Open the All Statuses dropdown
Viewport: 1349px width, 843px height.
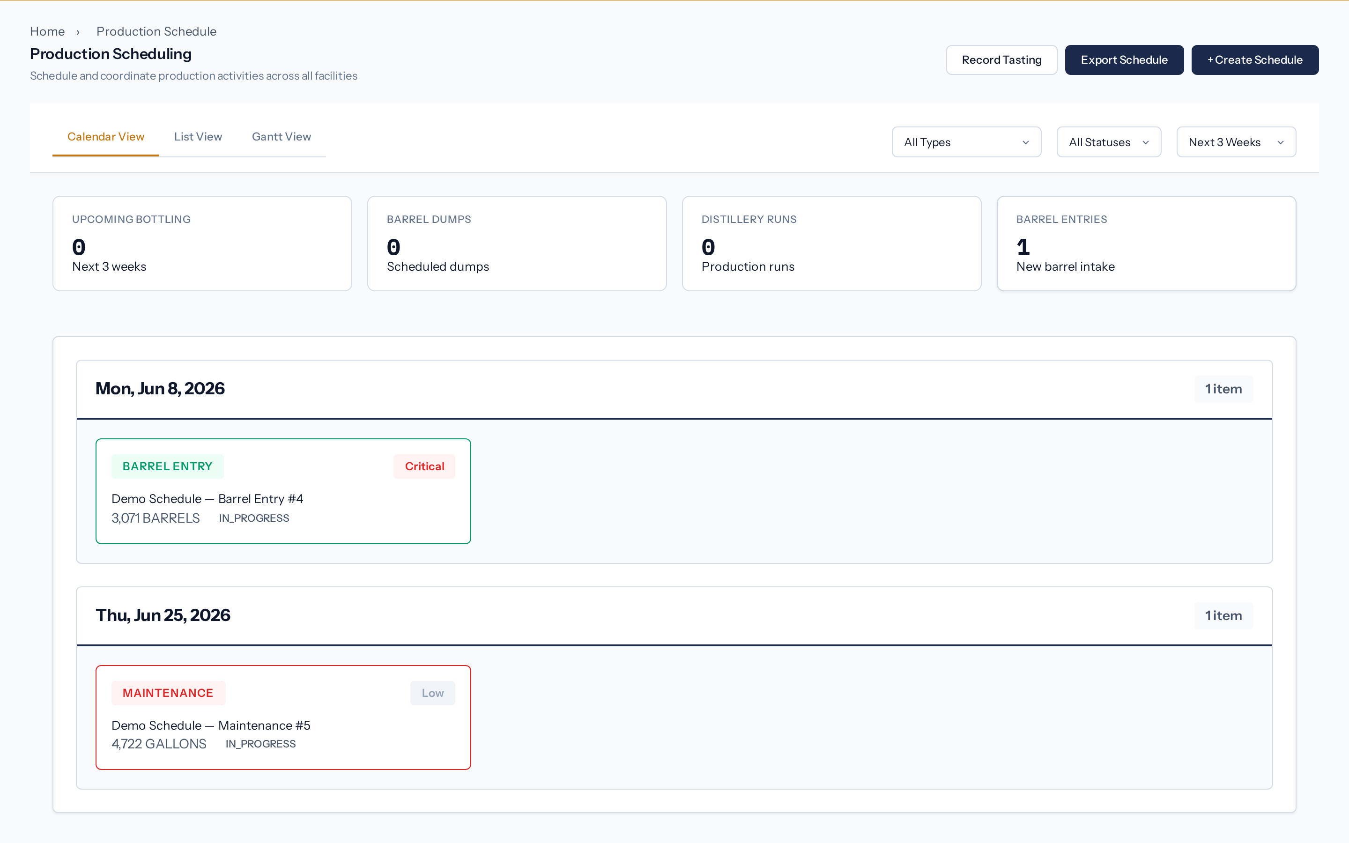[1108, 142]
